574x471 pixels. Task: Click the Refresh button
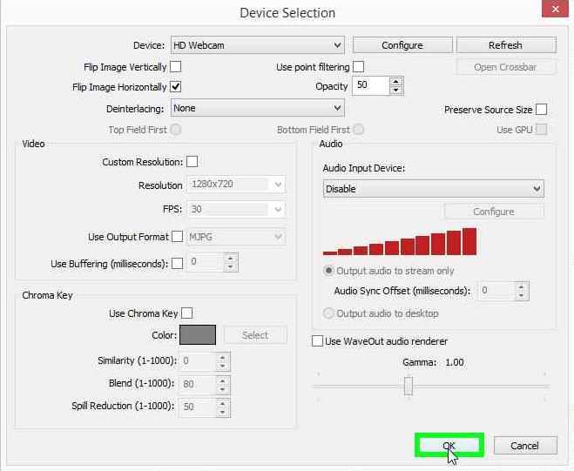505,45
